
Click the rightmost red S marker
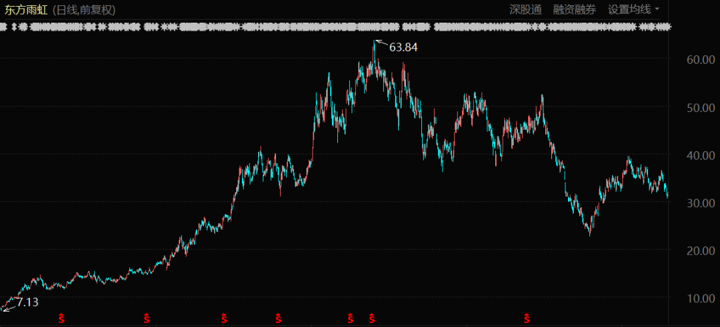tap(527, 318)
